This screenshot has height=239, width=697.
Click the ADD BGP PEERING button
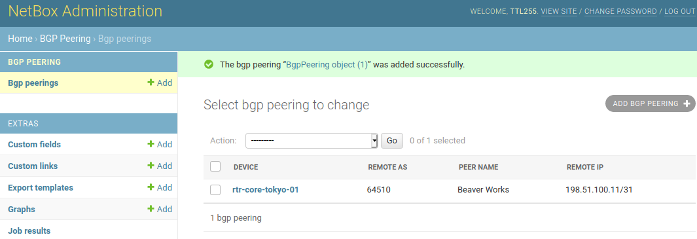pyautogui.click(x=651, y=103)
